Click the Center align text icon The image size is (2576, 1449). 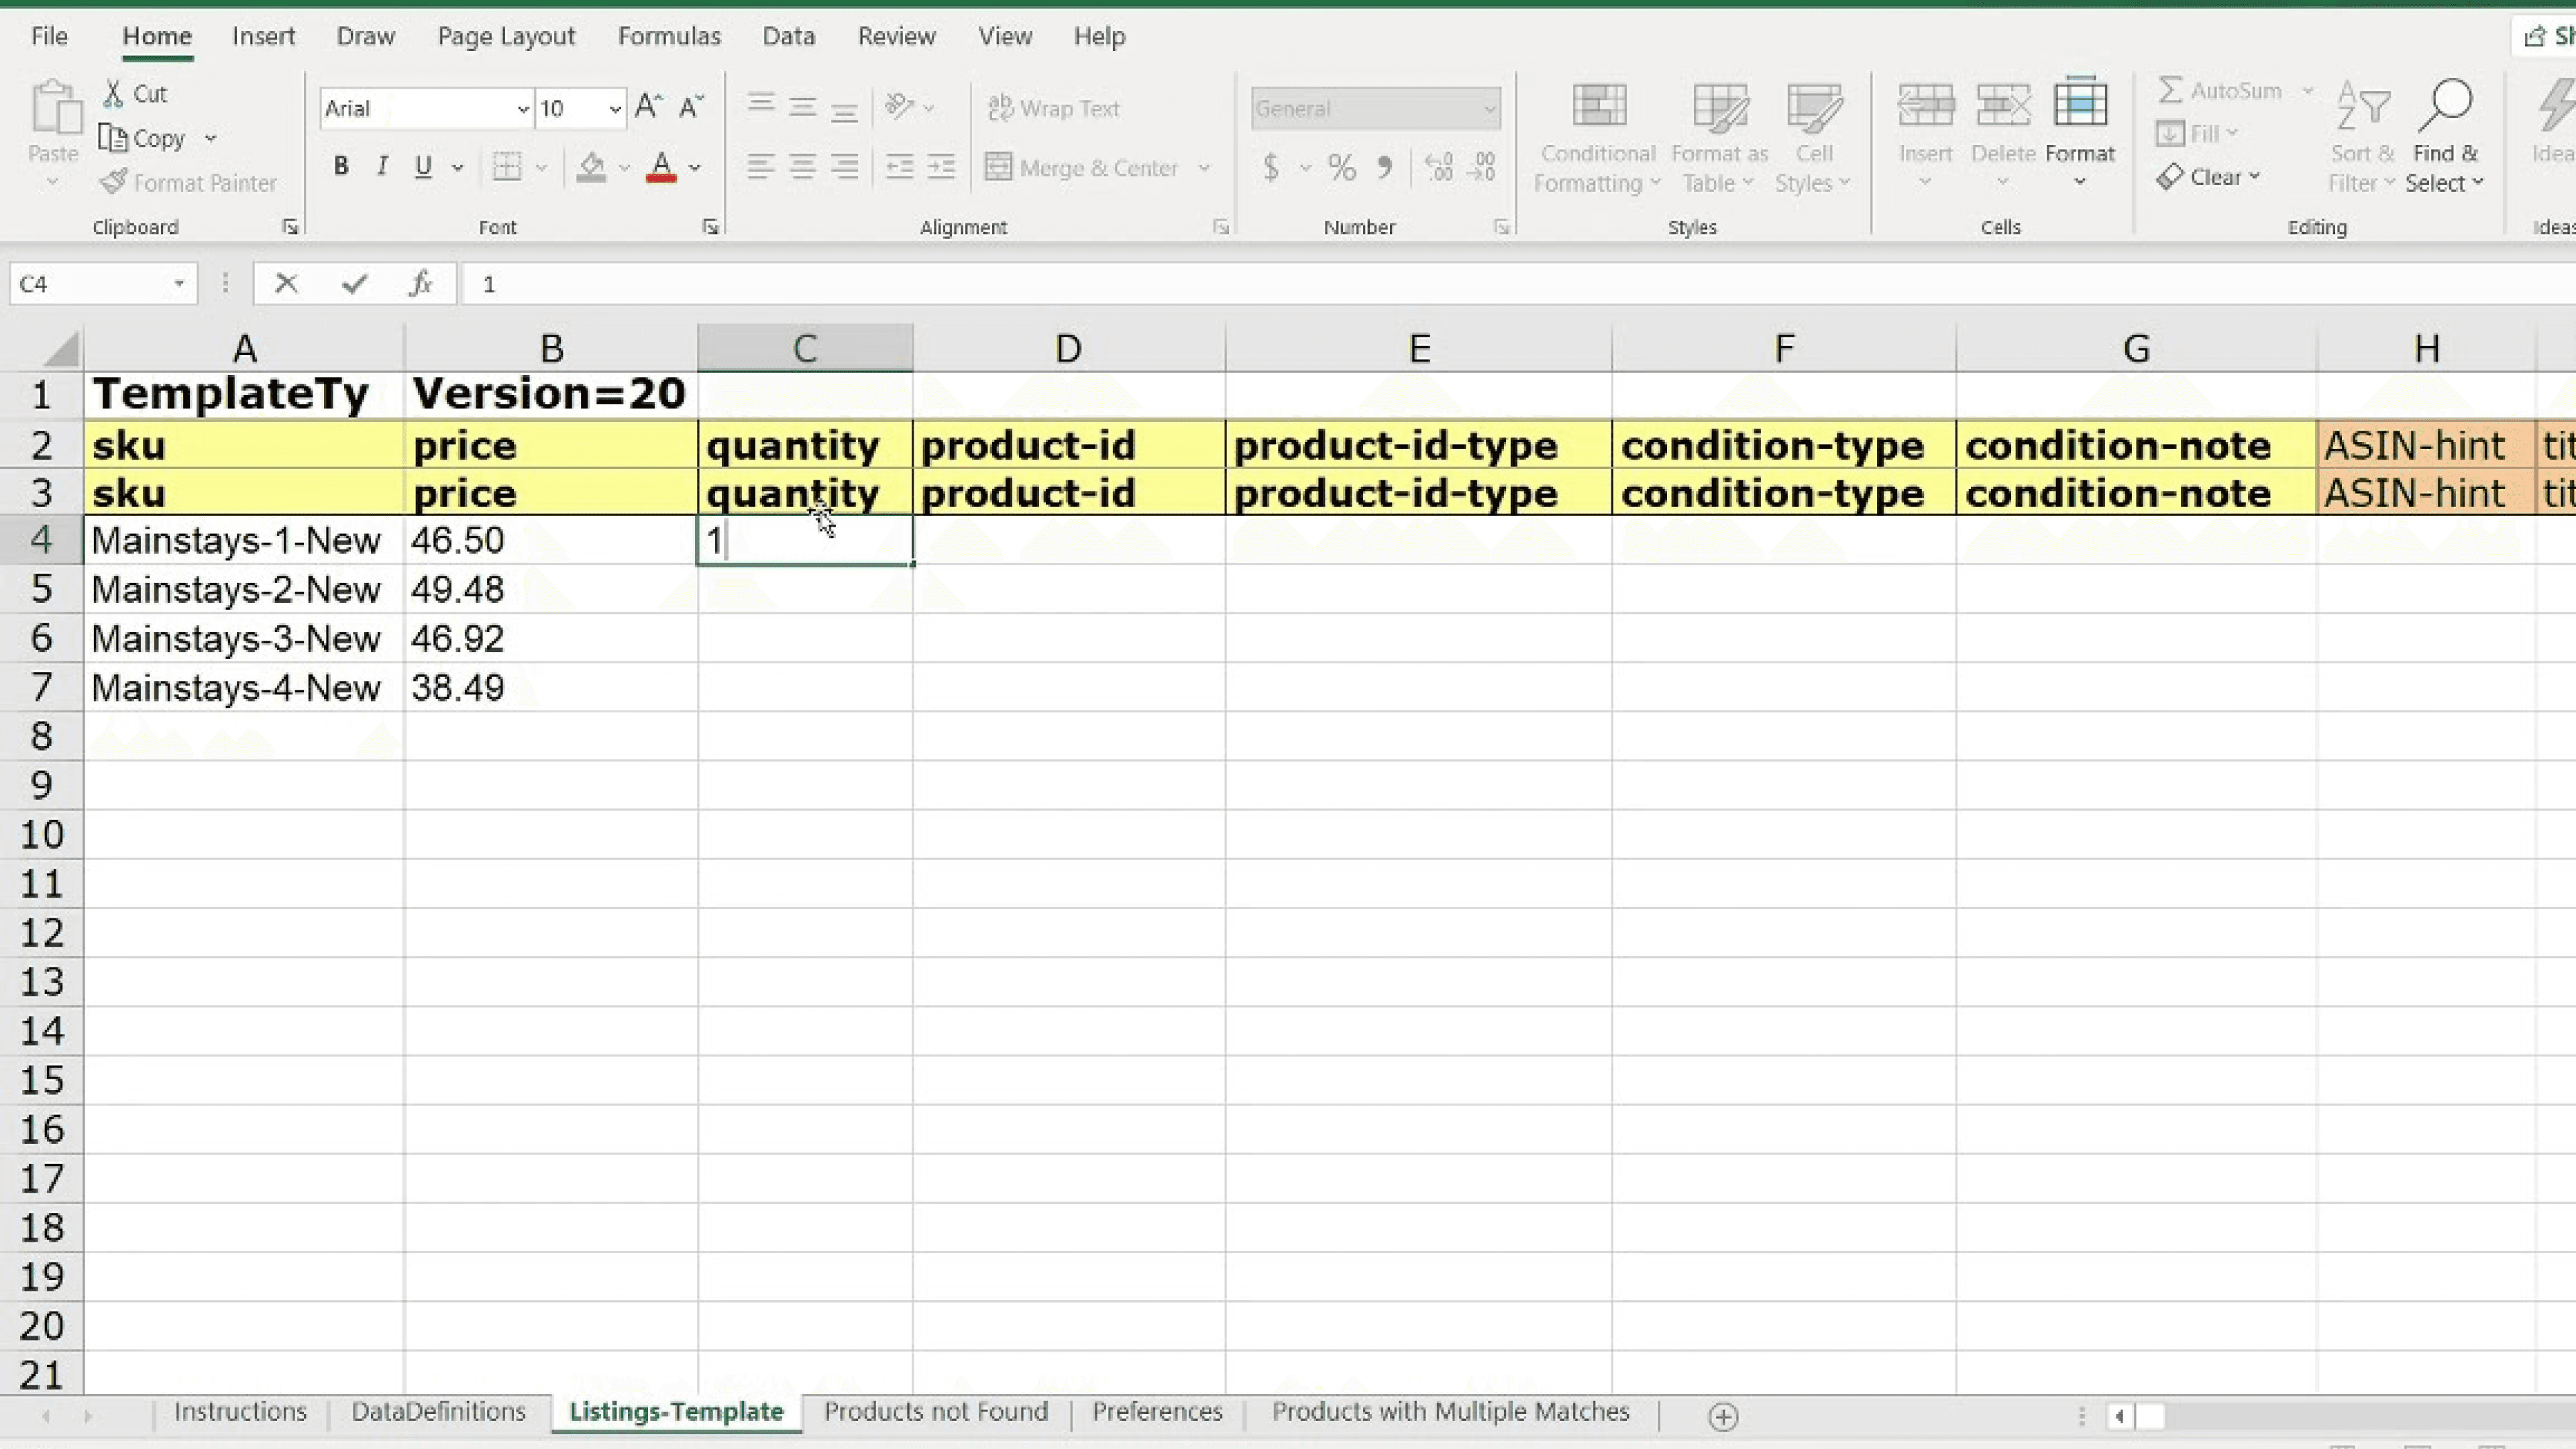click(x=802, y=166)
